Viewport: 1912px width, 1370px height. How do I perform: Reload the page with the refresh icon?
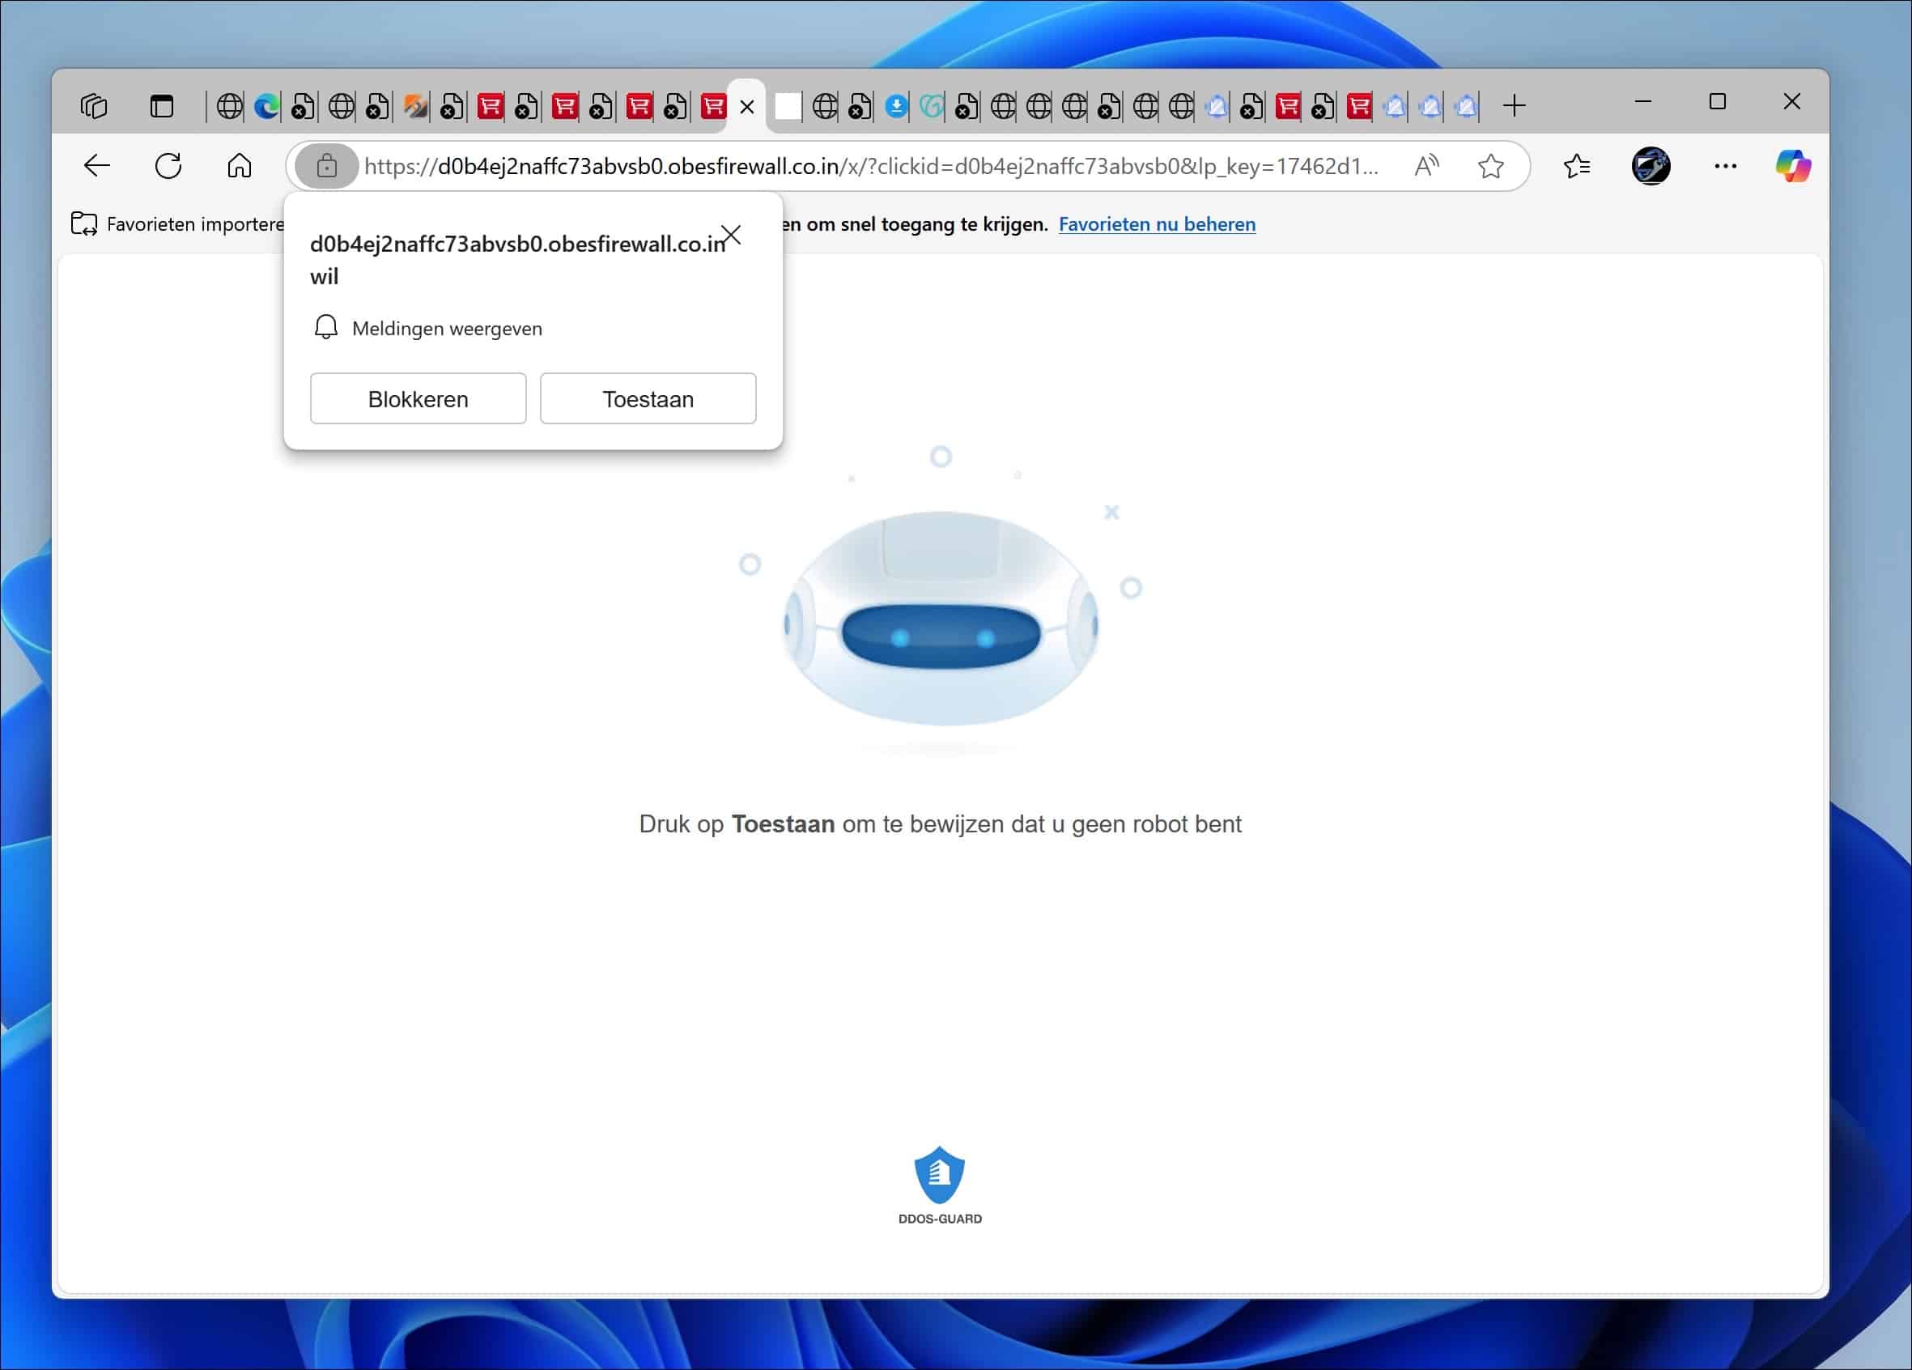click(x=168, y=165)
